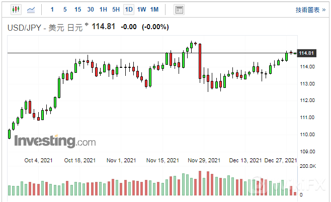
Task: Select the candlestick chart type icon
Action: click(x=16, y=10)
